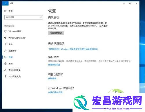Click the 更新和安全 section label
The width and height of the screenshot is (145, 112).
pyautogui.click(x=9, y=26)
